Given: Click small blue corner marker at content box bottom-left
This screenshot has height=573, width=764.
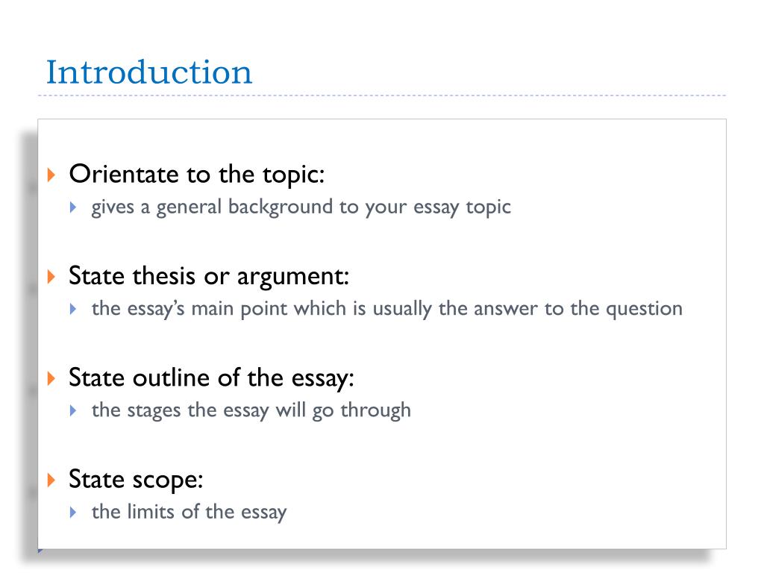Looking at the screenshot, I should tap(40, 551).
